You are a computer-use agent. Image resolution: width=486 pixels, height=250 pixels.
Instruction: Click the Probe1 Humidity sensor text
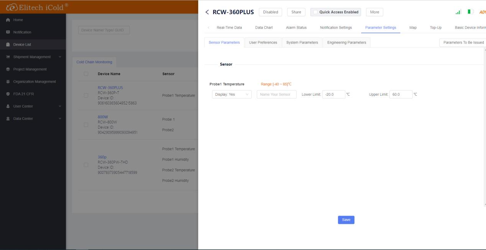pyautogui.click(x=176, y=159)
